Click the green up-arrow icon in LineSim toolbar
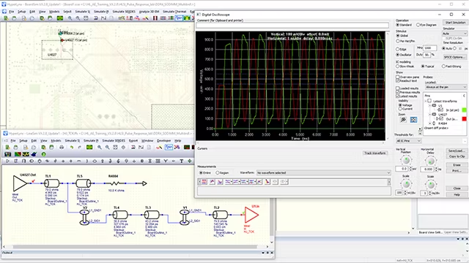The image size is (469, 263). pos(44,154)
